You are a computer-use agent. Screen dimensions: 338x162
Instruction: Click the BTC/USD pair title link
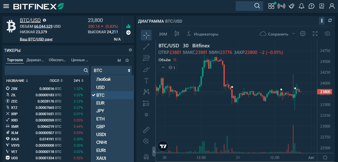[30, 20]
